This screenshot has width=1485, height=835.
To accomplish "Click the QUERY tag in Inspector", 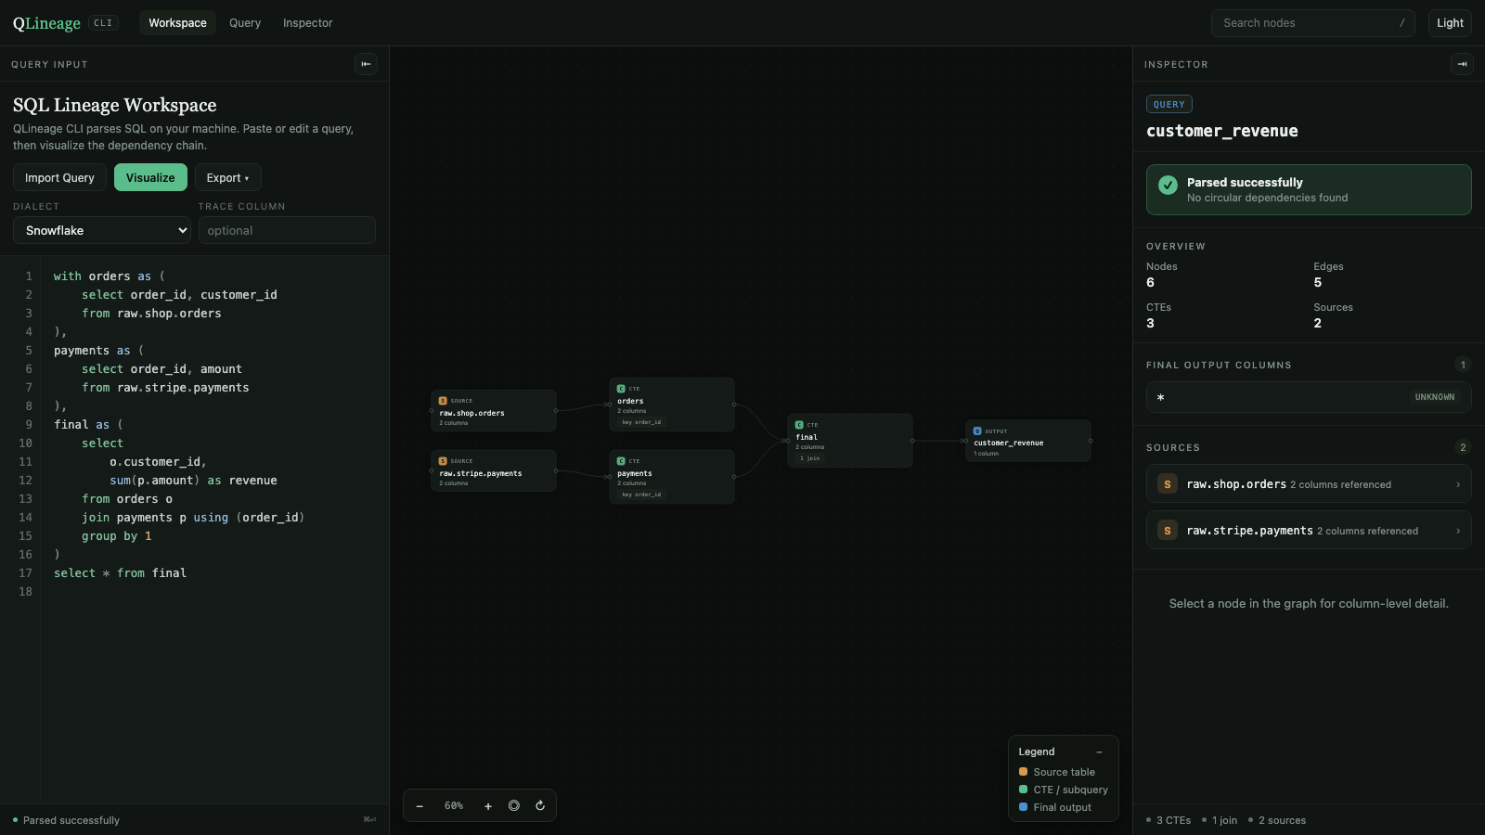I will click(x=1169, y=104).
